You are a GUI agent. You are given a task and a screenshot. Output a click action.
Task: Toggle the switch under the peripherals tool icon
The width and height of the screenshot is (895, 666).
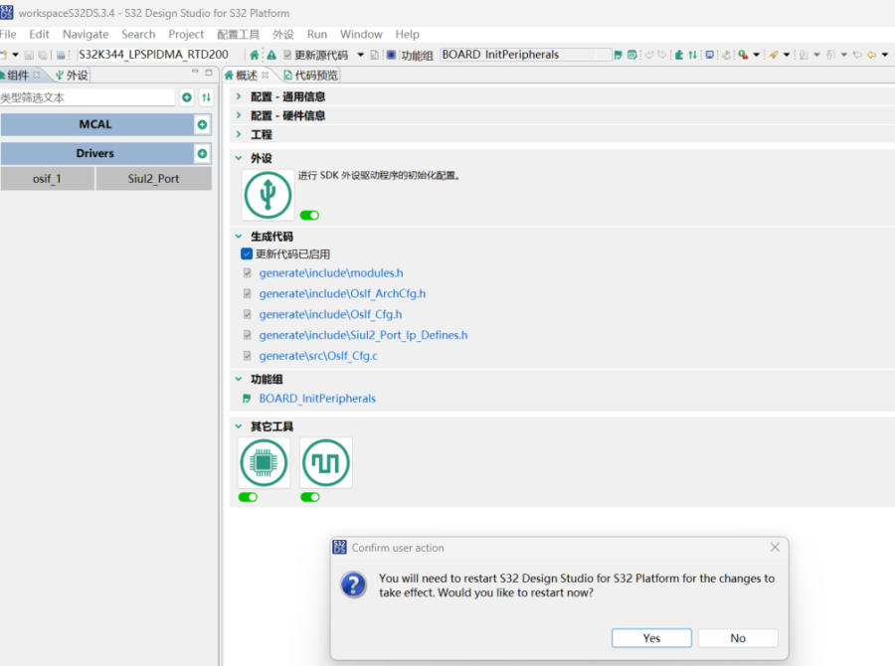[x=309, y=215]
